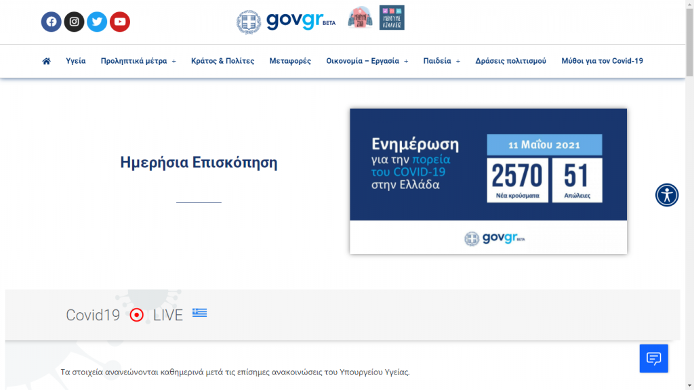Viewport: 694px width, 390px height.
Task: Click the govgr logo below the banner
Action: coord(494,238)
